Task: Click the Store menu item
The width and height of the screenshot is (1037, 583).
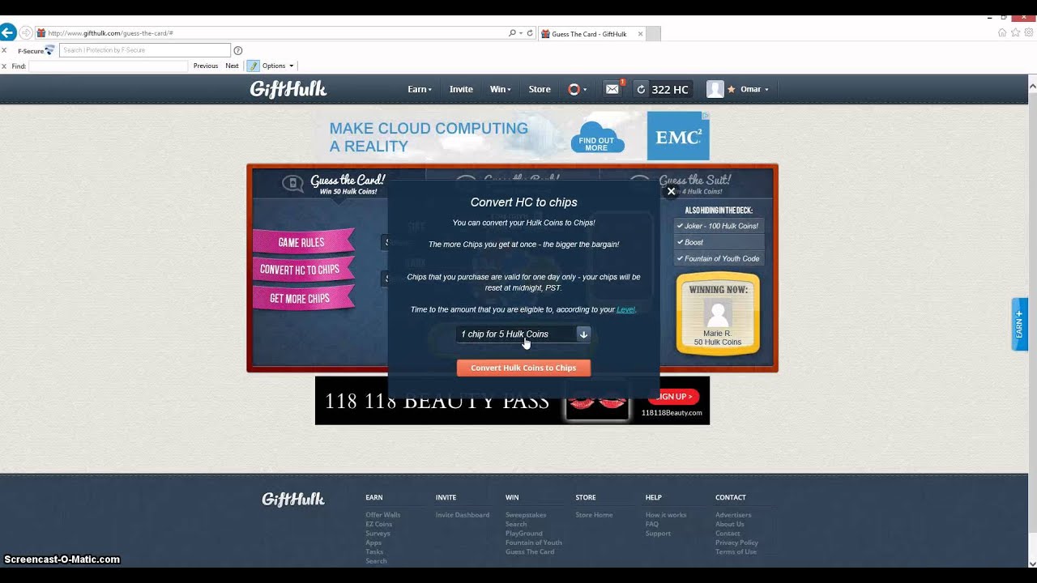Action: click(540, 89)
